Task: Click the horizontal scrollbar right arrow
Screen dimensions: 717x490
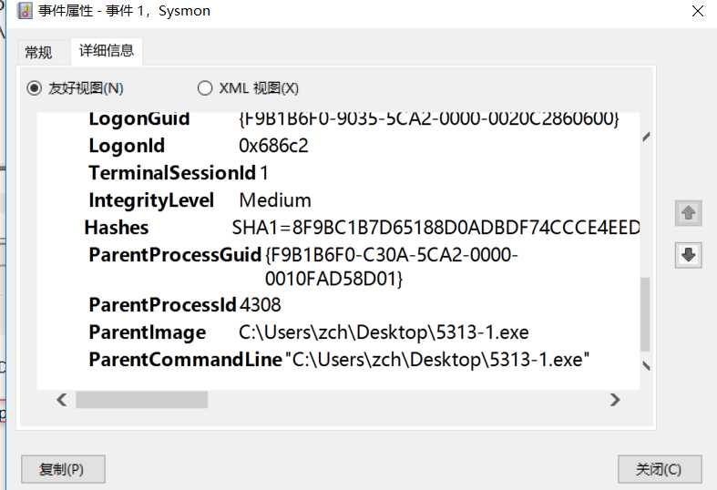Action: pos(615,400)
